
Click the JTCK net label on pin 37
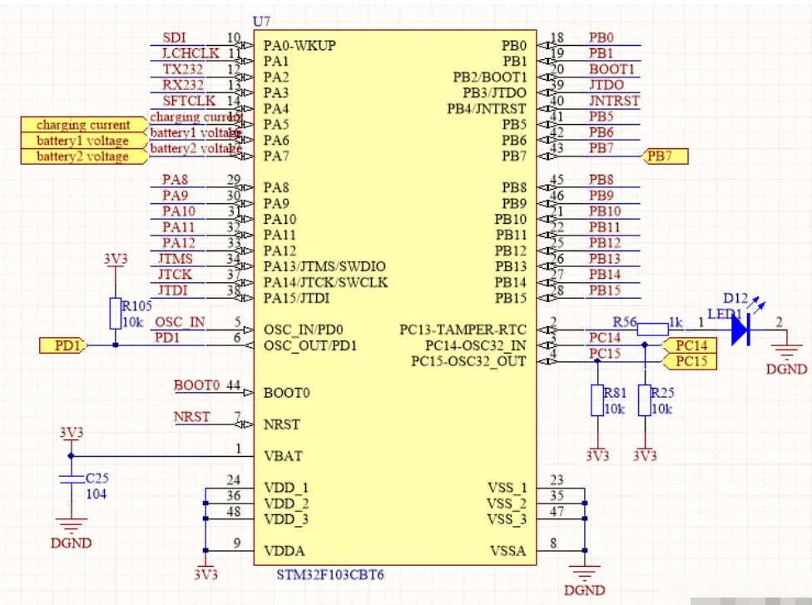click(x=175, y=275)
